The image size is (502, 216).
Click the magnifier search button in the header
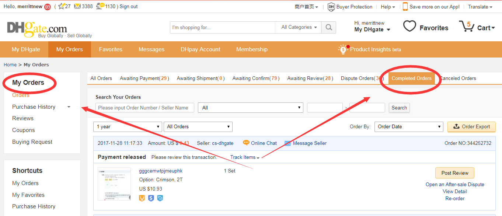tap(329, 27)
